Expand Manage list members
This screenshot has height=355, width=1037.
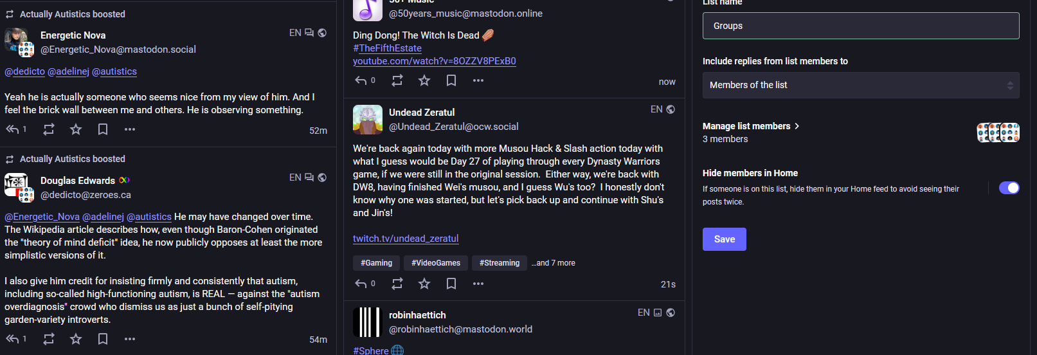[751, 126]
